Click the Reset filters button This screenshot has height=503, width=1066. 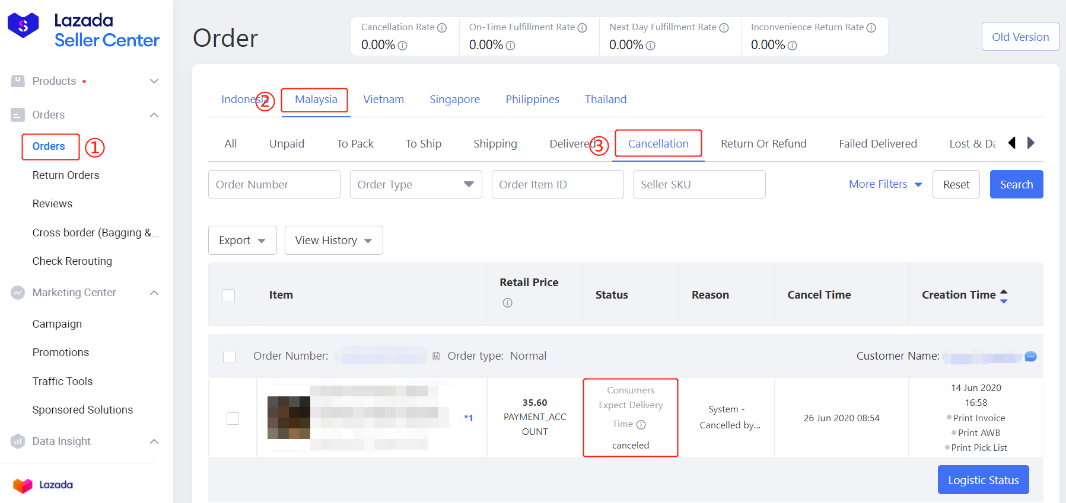956,184
